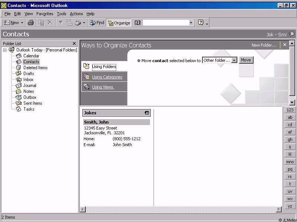
Task: Click the Move button
Action: coord(246,60)
